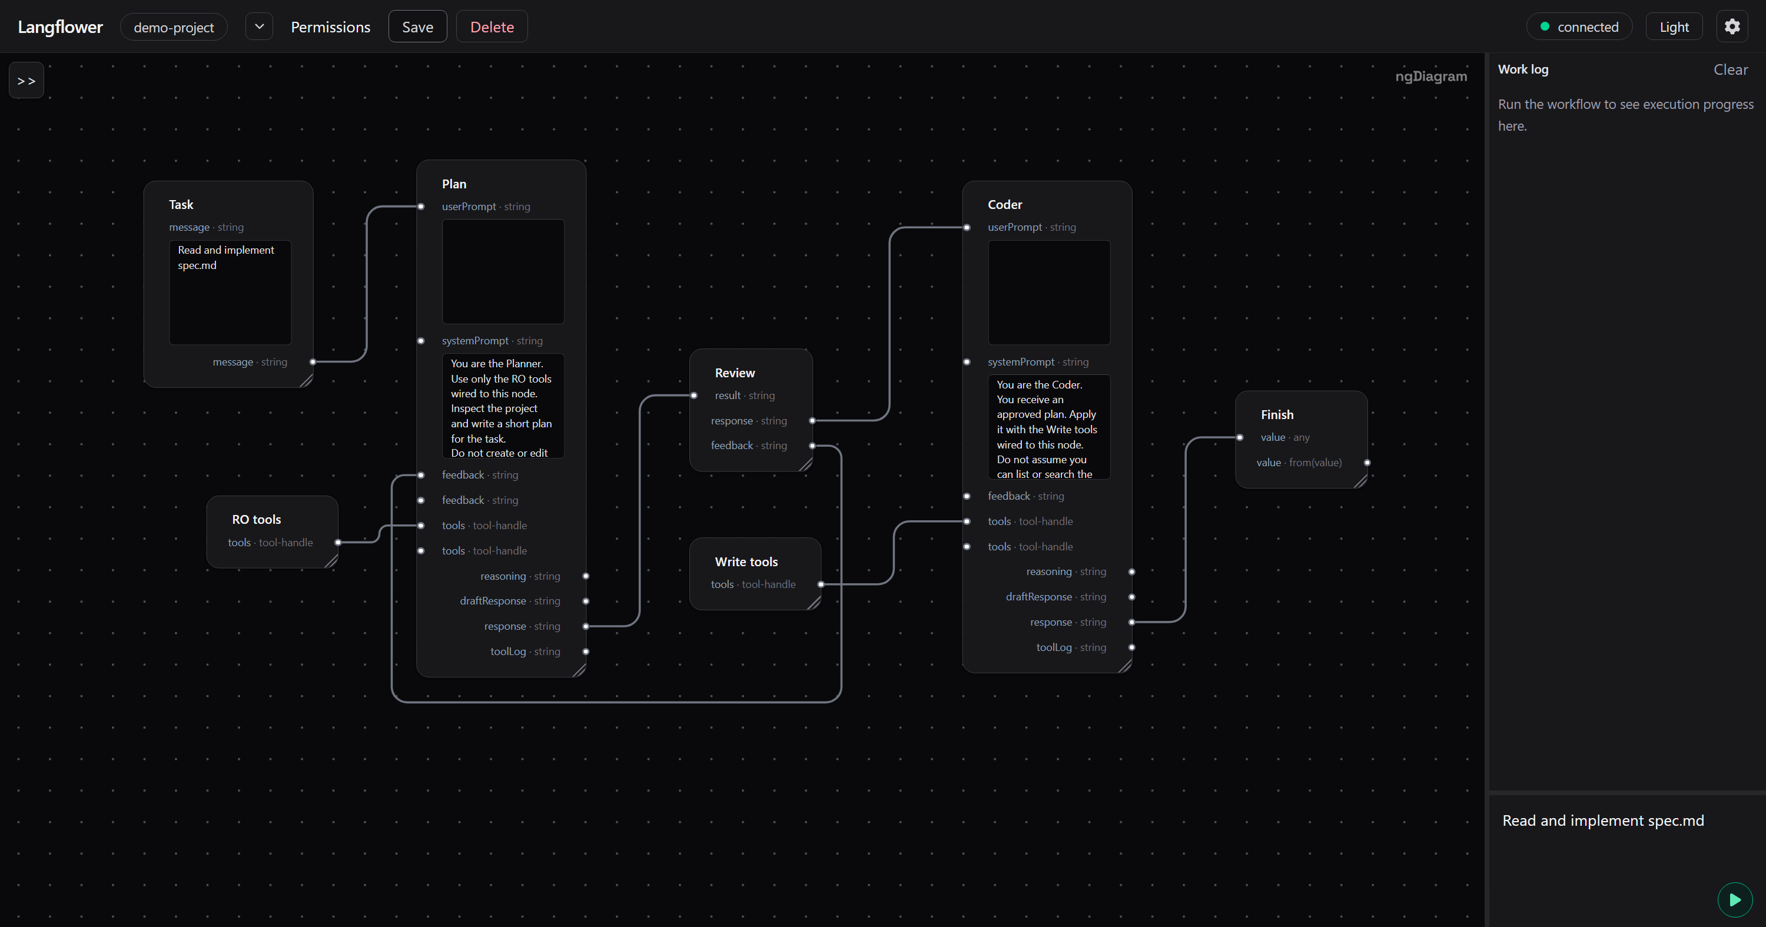Click the Finish node from(value) output port

(1367, 463)
